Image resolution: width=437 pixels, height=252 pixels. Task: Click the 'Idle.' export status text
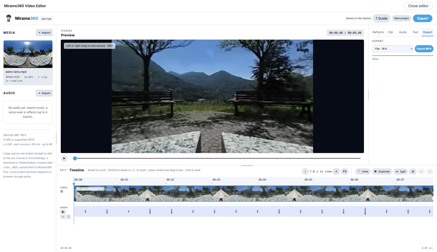(x=376, y=59)
